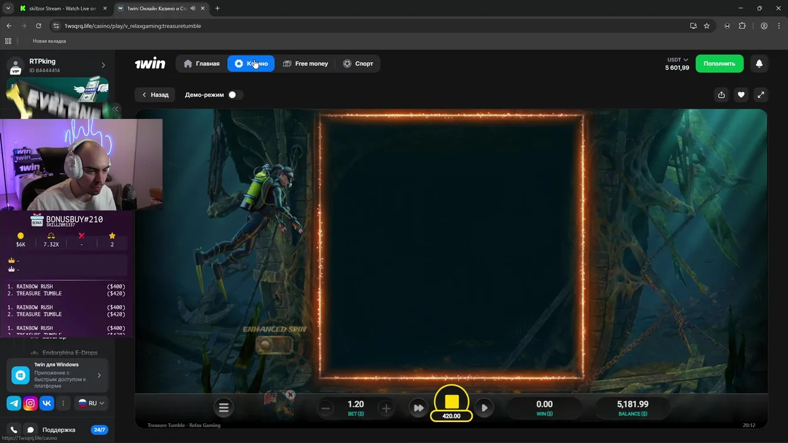This screenshot has height=443, width=788.
Task: Open a new browser tab
Action: tap(217, 9)
